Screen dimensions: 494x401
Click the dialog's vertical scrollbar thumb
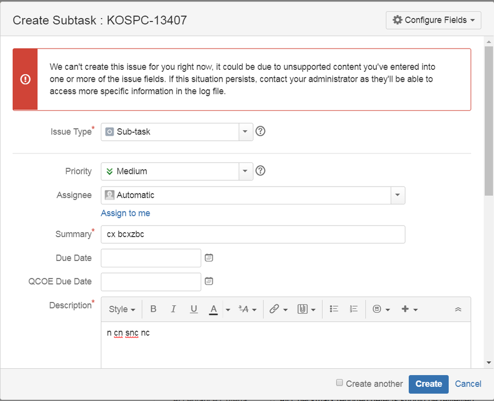tap(489, 121)
